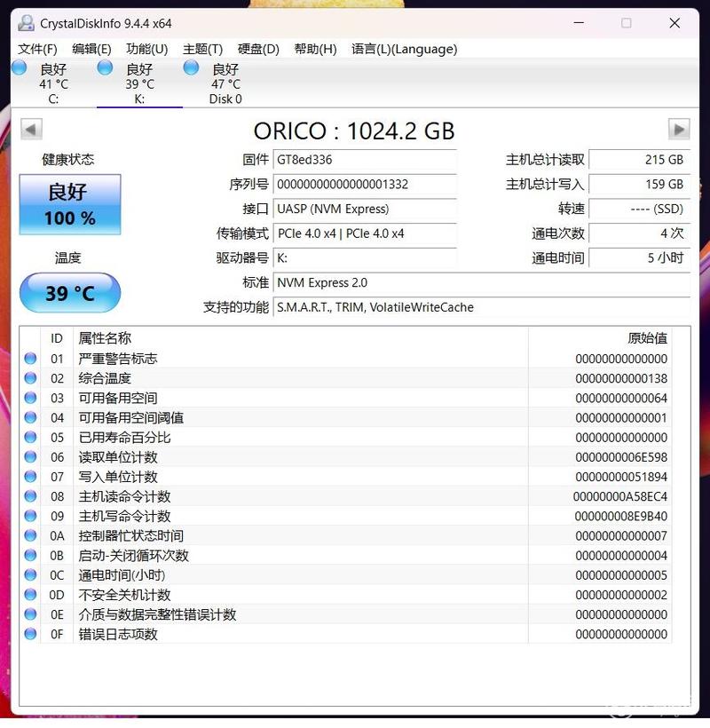Viewport: 710px width, 728px height.
Task: Open the 文件(F) menu
Action: pos(37,49)
